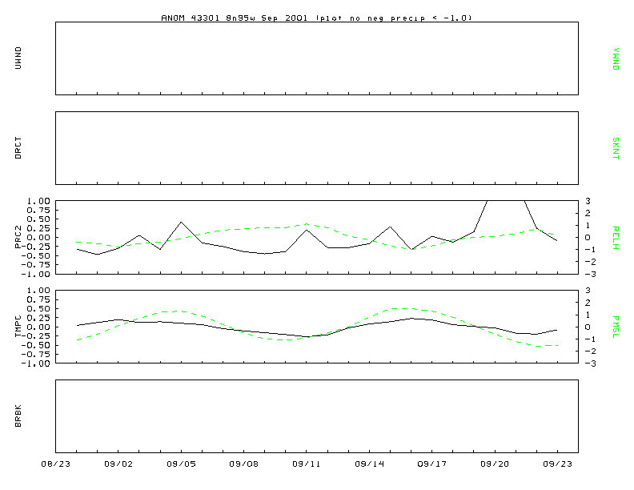Image resolution: width=634 pixels, height=490 pixels.
Task: Select the -0.50 tick on PRC2 axis
Action: pyautogui.click(x=36, y=255)
